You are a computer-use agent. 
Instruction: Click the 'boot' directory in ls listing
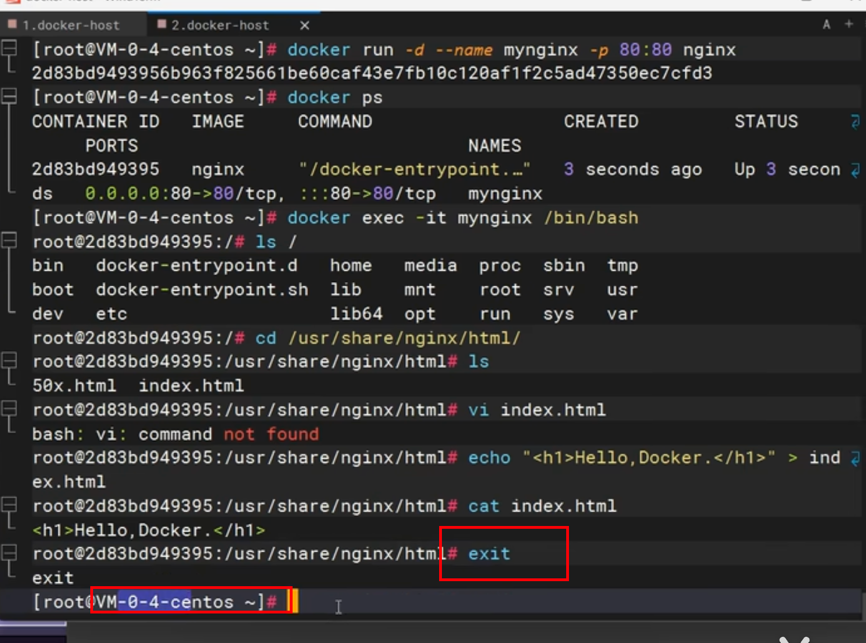[53, 289]
